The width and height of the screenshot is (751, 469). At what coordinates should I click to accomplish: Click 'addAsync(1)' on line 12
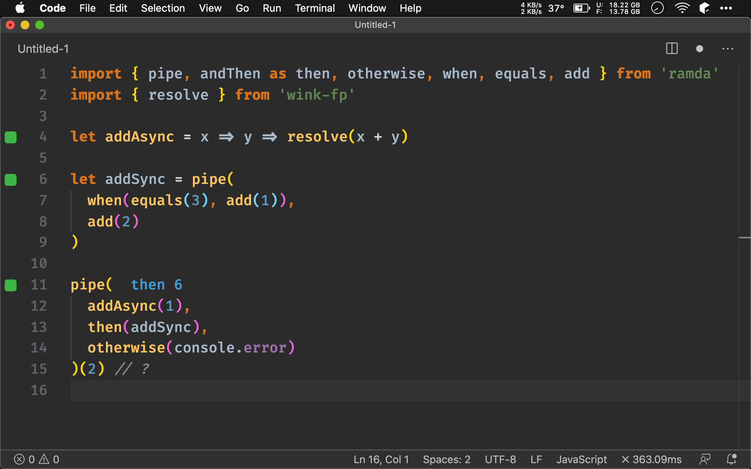[135, 306]
